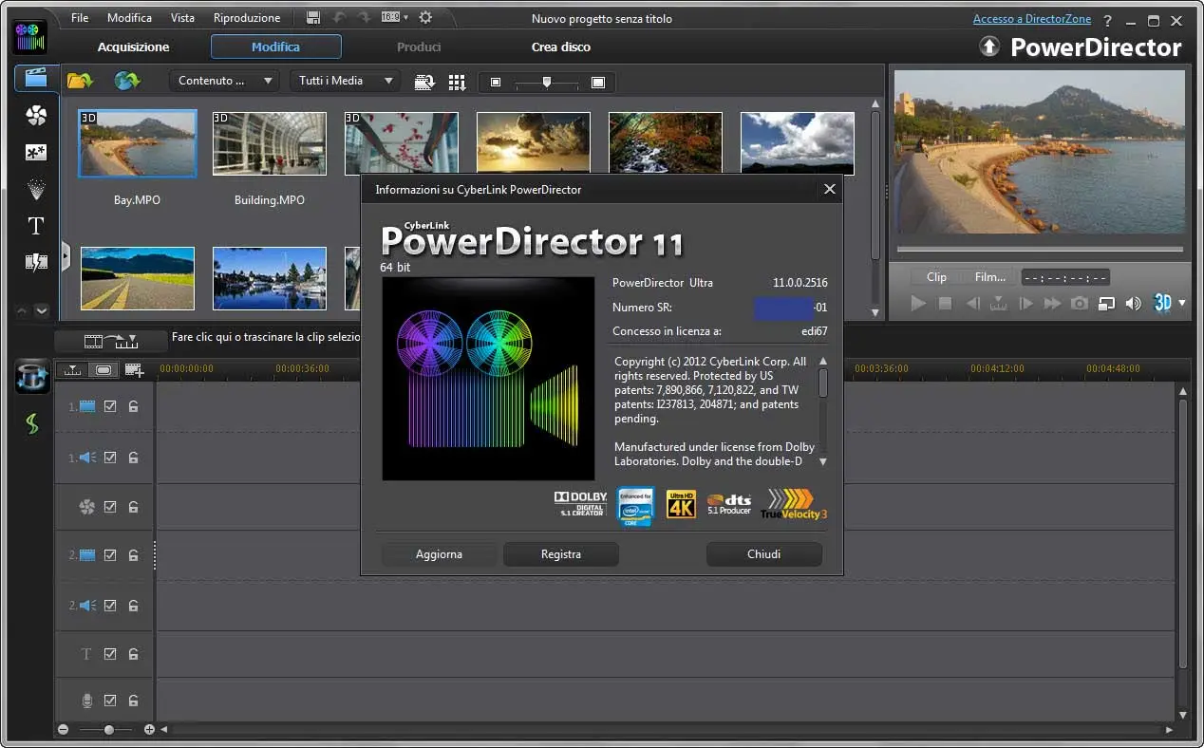Click the detect scenes icon in library toolbar
The width and height of the screenshot is (1204, 748).
425,83
